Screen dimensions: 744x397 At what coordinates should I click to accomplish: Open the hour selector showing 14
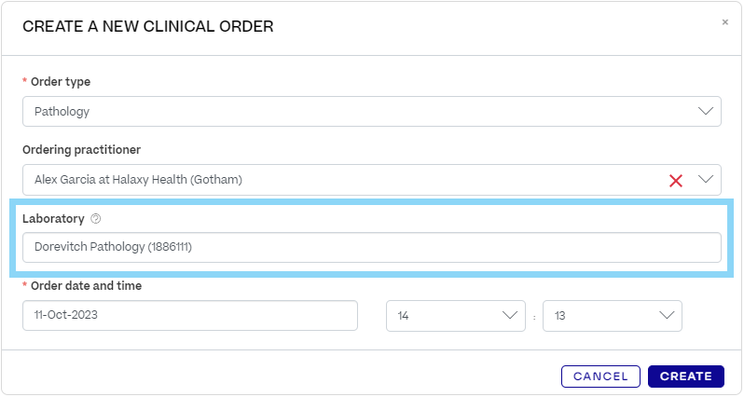pos(443,315)
